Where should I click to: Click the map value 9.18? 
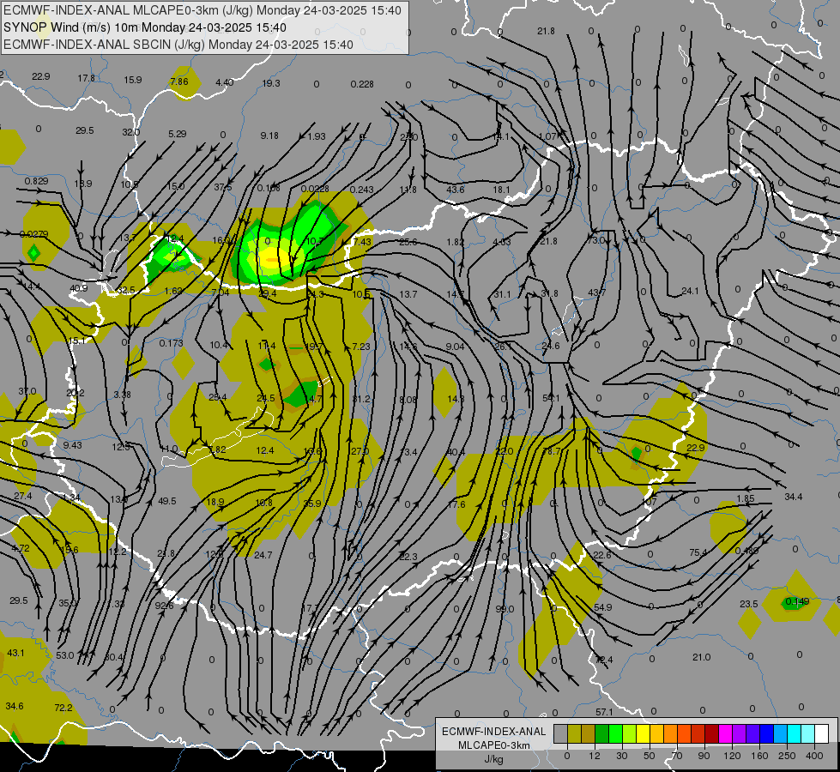click(x=269, y=136)
